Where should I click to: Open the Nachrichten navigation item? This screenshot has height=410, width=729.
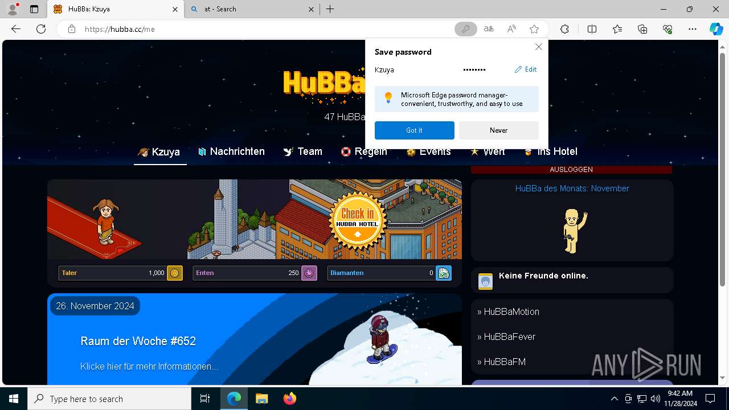(x=231, y=151)
